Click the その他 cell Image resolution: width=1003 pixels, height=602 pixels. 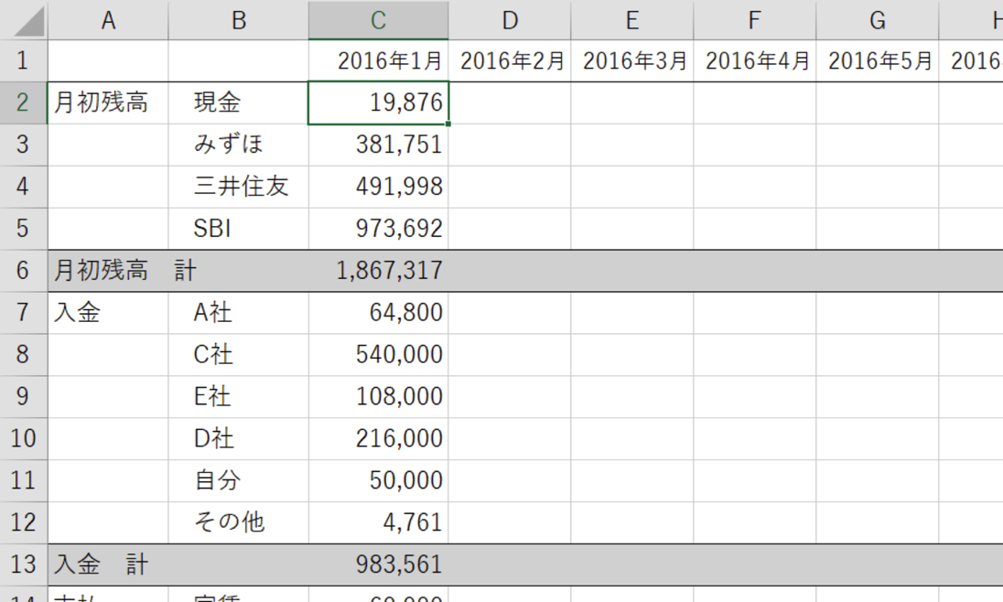click(239, 522)
